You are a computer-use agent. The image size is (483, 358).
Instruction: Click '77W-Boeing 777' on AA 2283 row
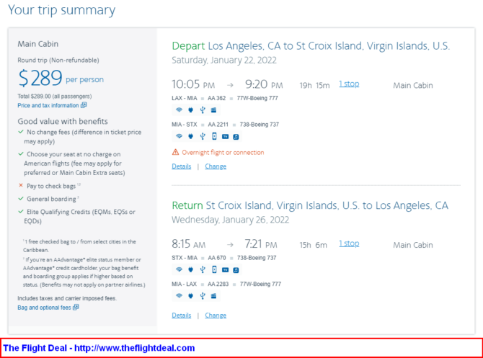click(260, 284)
